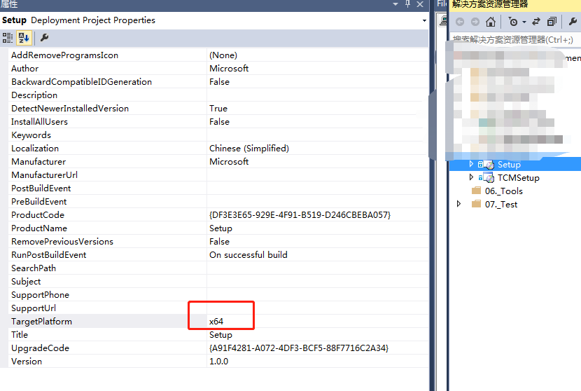Click TargetPlatform value x64
Viewport: 581px width, 391px height.
tap(216, 322)
